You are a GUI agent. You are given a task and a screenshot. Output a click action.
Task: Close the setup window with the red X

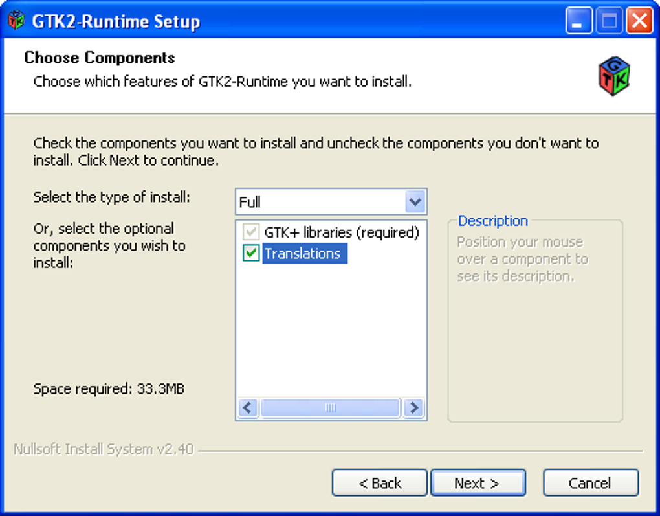[639, 21]
